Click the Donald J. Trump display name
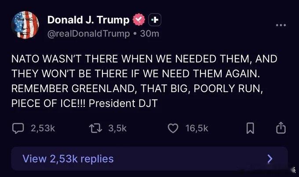299x177 pixels. tap(88, 20)
